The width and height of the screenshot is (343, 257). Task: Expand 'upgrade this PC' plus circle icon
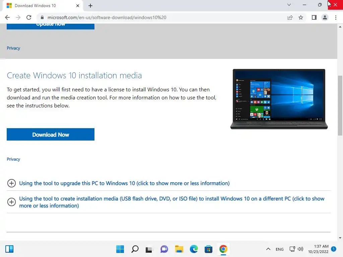[x=11, y=183]
